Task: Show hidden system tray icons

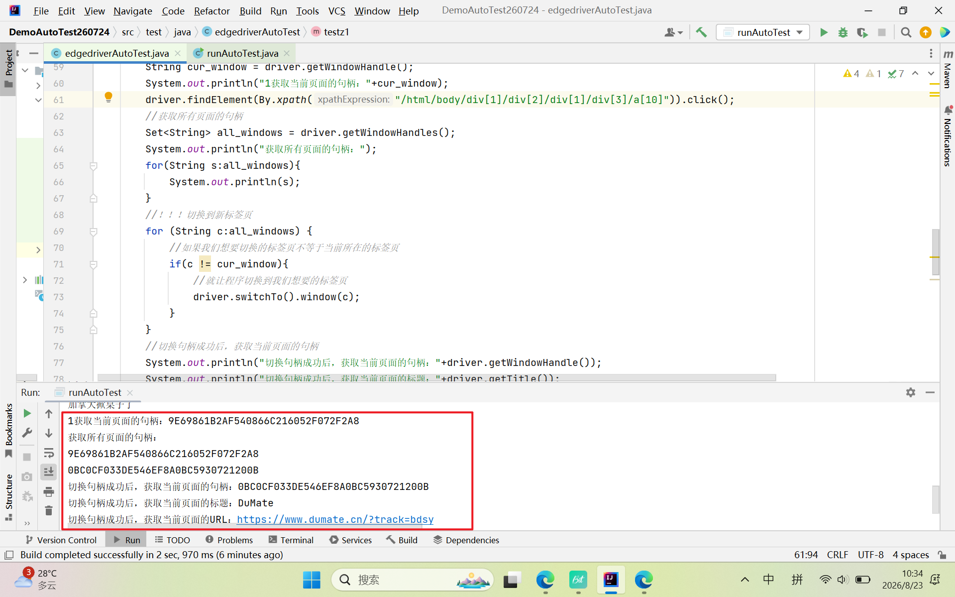Action: pyautogui.click(x=744, y=580)
